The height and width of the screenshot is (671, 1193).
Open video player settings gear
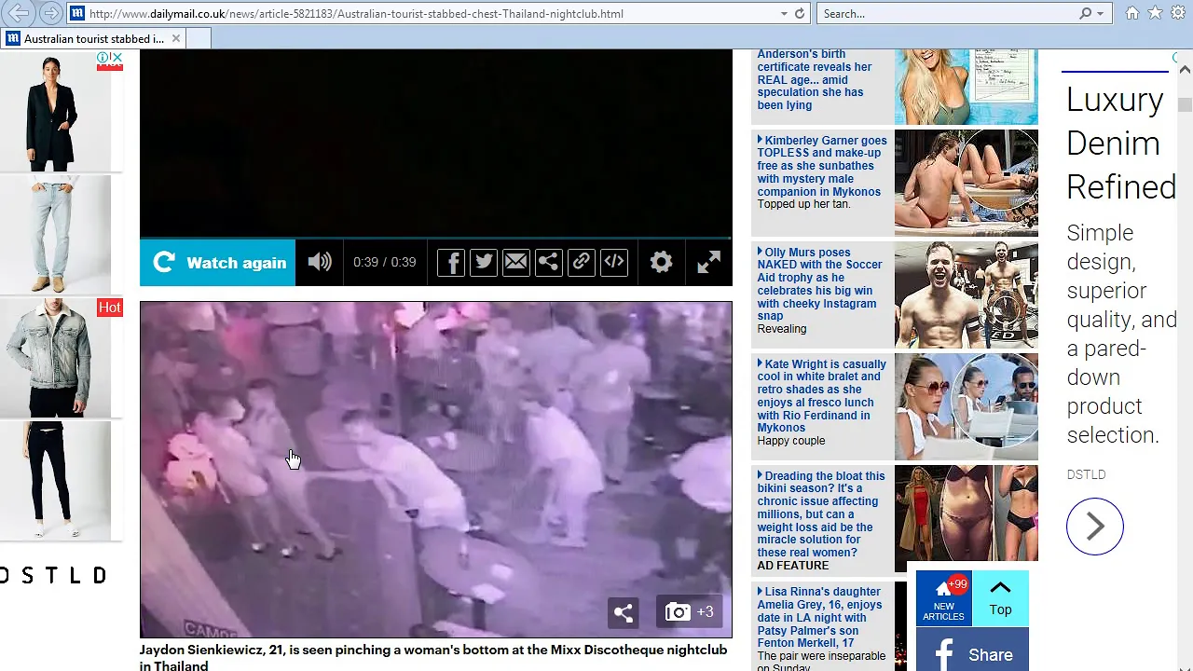[661, 262]
